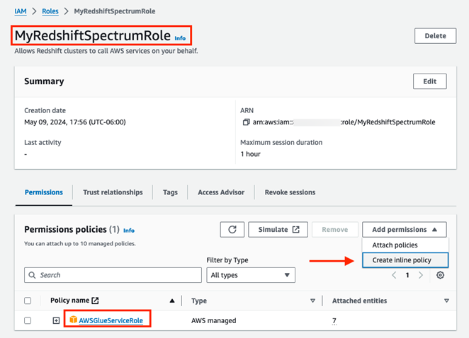Image resolution: width=469 pixels, height=338 pixels.
Task: Switch to the Permissions tab
Action: point(44,192)
